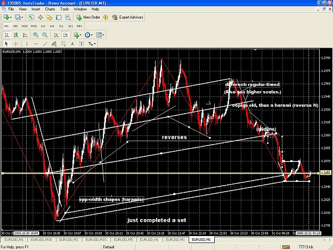Select the trendline drawing tool

[45, 44]
